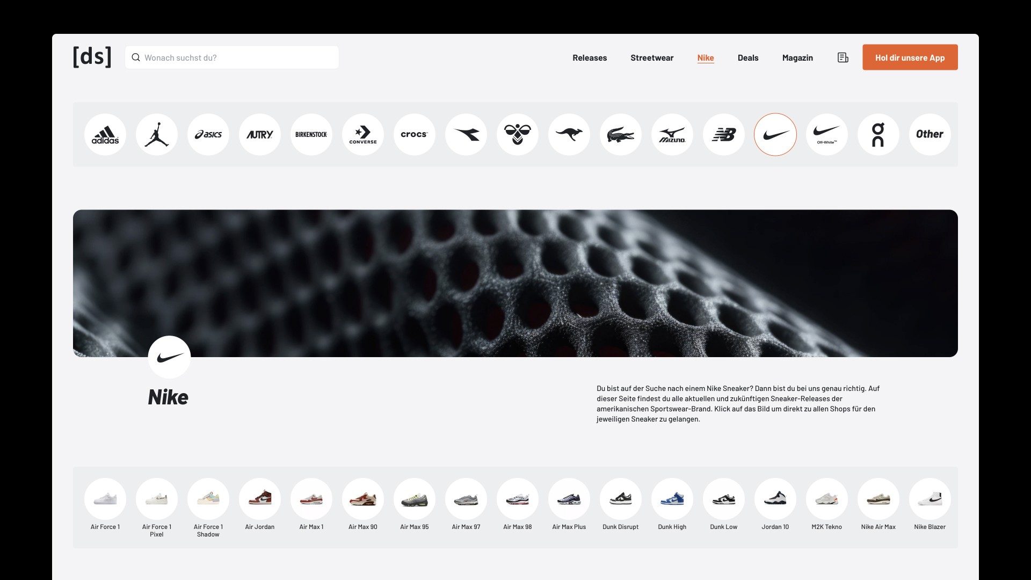Image resolution: width=1031 pixels, height=580 pixels.
Task: Select the adidas brand logo
Action: 105,134
